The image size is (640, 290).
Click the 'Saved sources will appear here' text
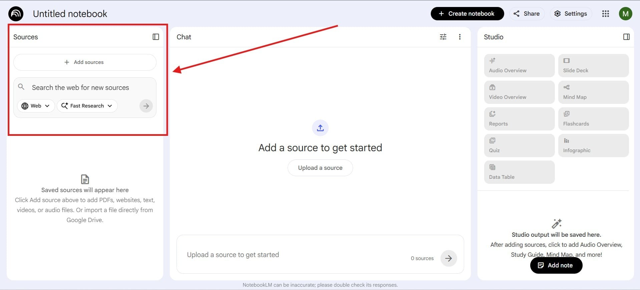[85, 190]
